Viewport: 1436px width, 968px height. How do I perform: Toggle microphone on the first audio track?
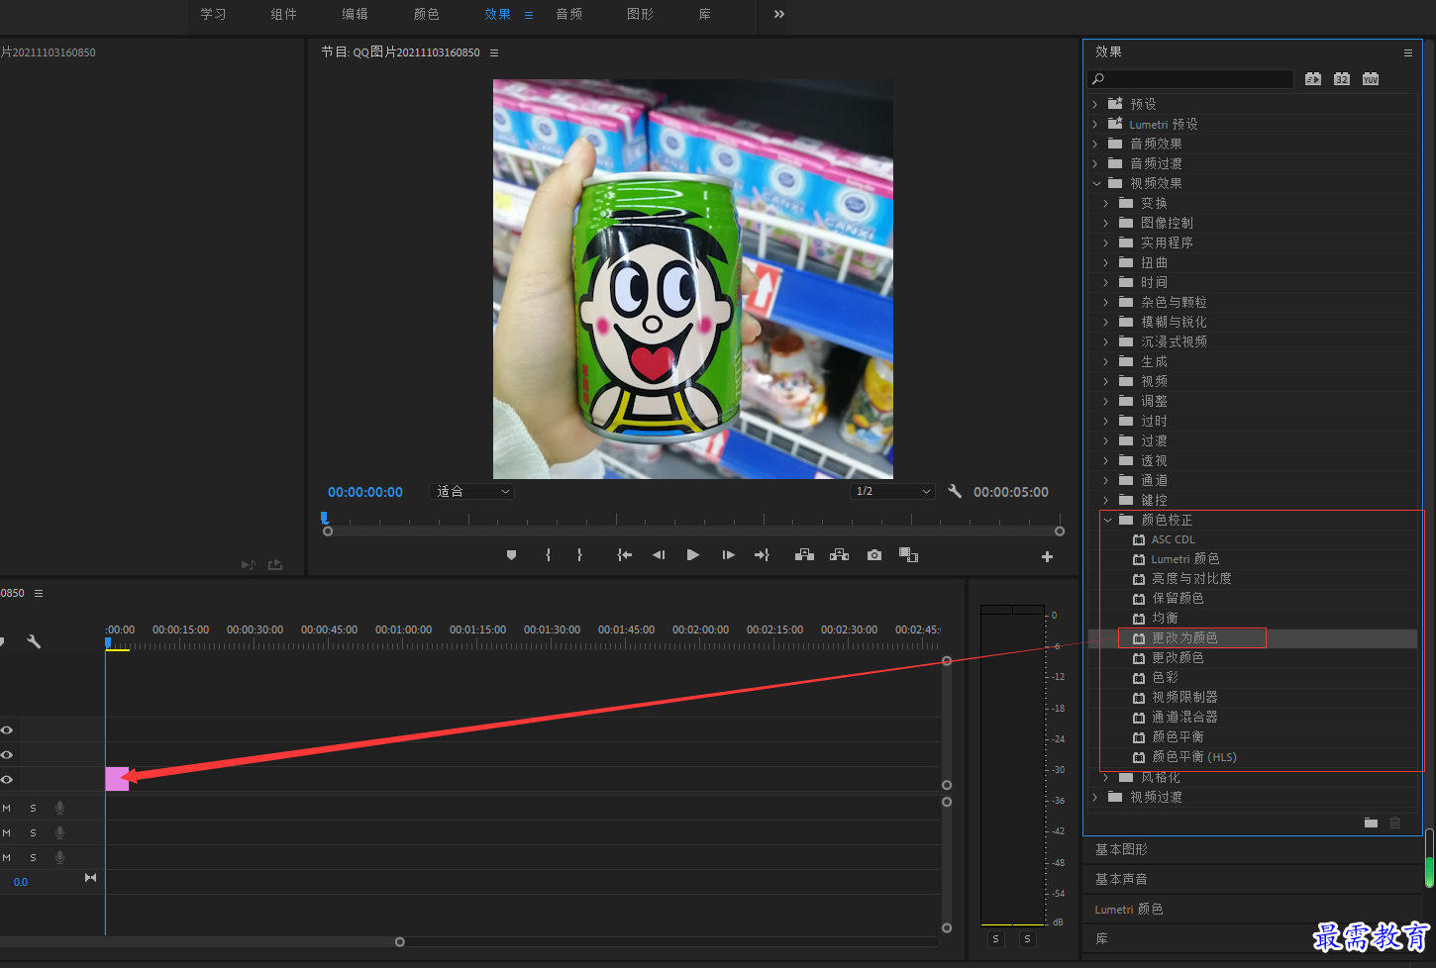click(x=59, y=808)
